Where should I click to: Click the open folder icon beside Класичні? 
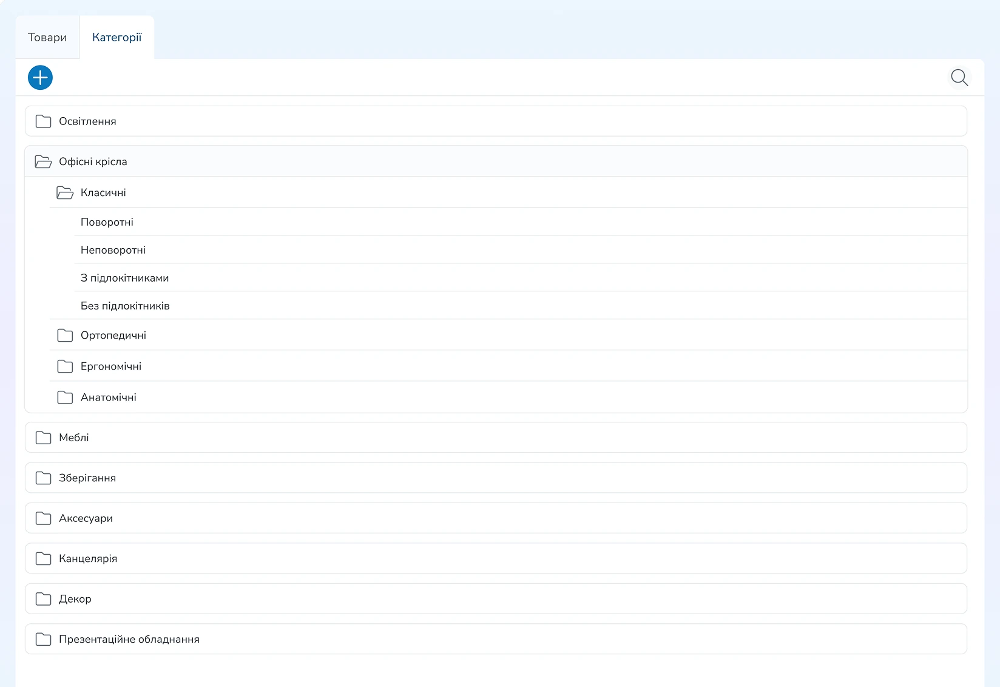65,192
